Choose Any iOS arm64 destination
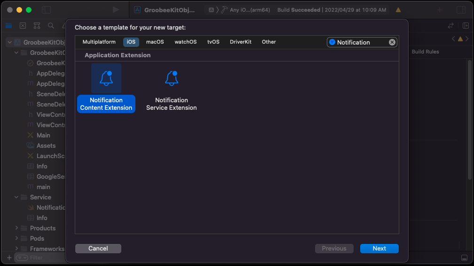Image resolution: width=474 pixels, height=266 pixels. (x=250, y=10)
